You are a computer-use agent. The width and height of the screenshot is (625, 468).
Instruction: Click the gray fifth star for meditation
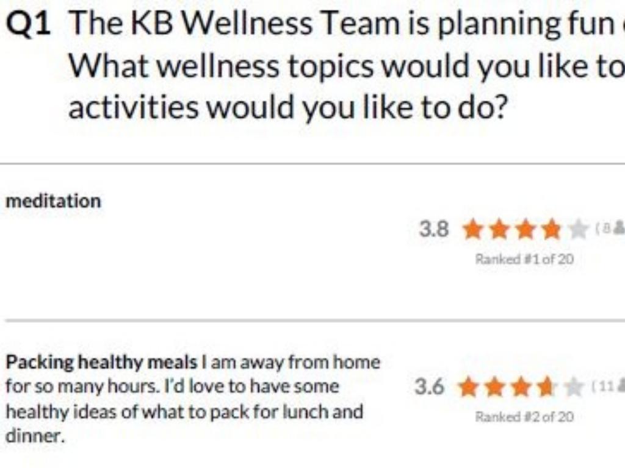(578, 230)
